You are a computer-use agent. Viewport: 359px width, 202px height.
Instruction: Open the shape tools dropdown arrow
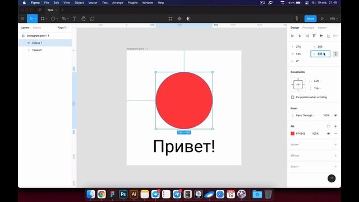[x=57, y=19]
